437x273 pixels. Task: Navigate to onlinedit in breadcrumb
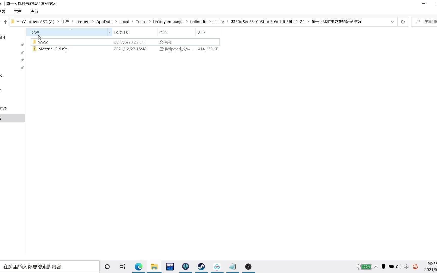click(x=198, y=22)
